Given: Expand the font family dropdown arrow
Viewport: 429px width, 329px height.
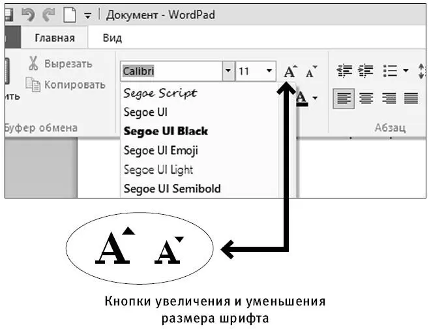Looking at the screenshot, I should pyautogui.click(x=228, y=71).
